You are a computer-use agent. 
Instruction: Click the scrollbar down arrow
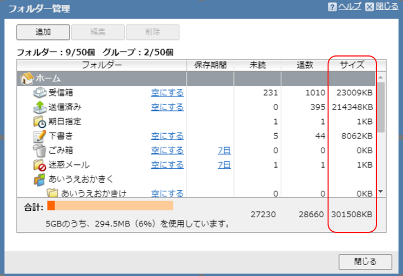click(x=380, y=191)
